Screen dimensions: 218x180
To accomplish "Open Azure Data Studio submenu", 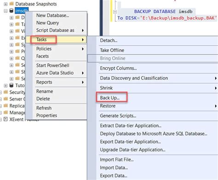I will tap(57, 73).
